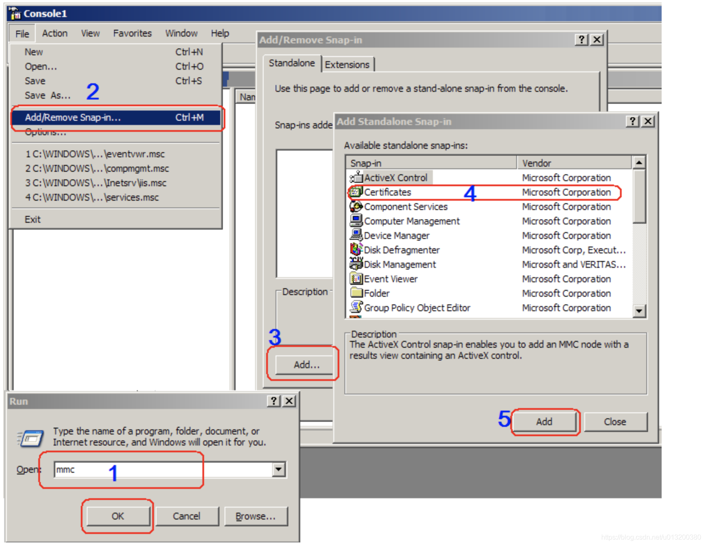Select the Certificates row text
Viewport: 705px width, 545px height.
click(388, 192)
